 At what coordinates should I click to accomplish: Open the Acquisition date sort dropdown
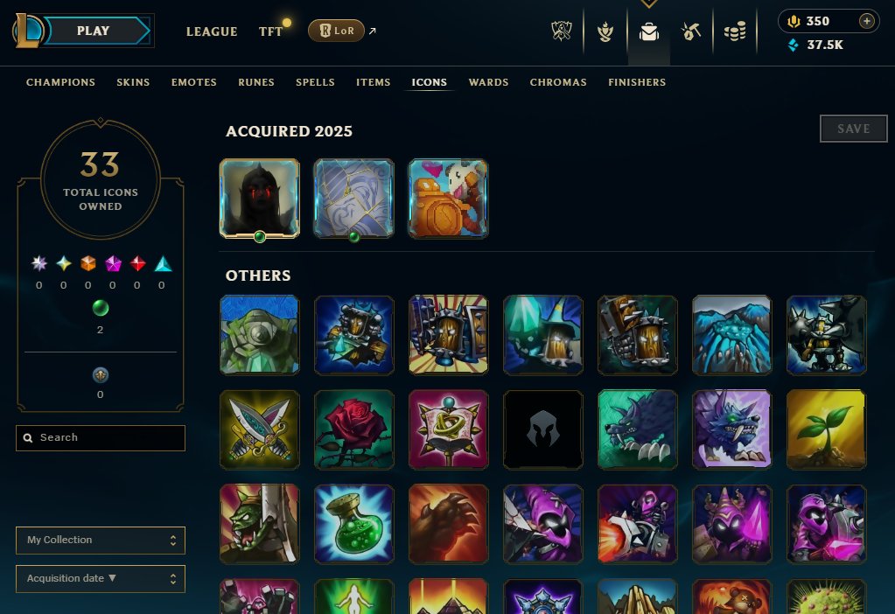pos(101,579)
